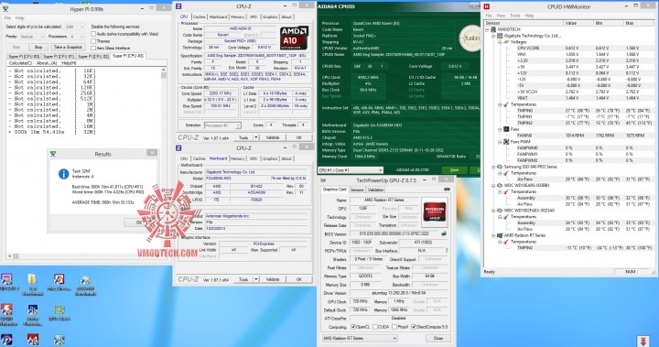Viewport: 659px width, 347px height.
Task: Click the Samsung SSD 840 PRO drive icon
Action: coord(500,167)
